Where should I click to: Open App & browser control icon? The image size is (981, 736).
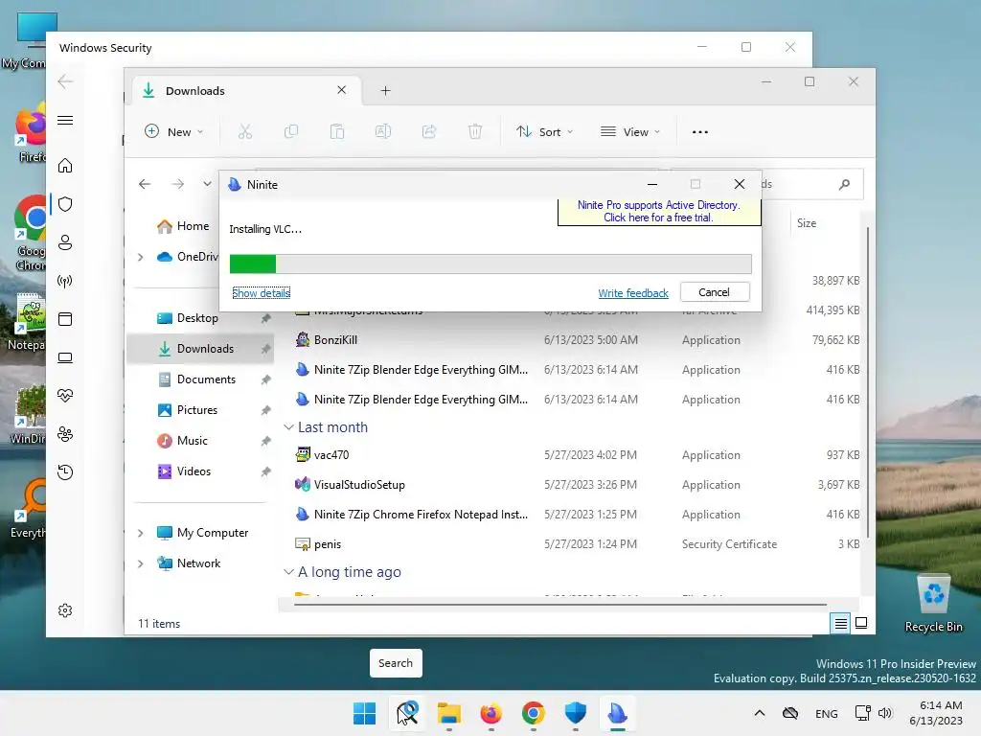click(65, 319)
